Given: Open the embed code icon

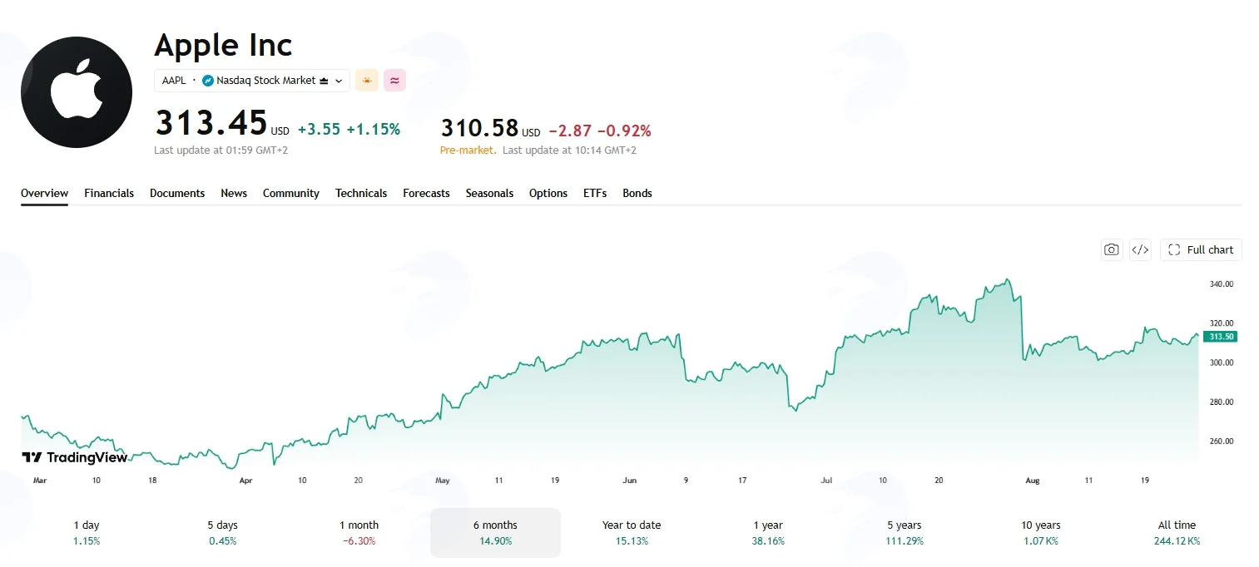Looking at the screenshot, I should point(1140,249).
